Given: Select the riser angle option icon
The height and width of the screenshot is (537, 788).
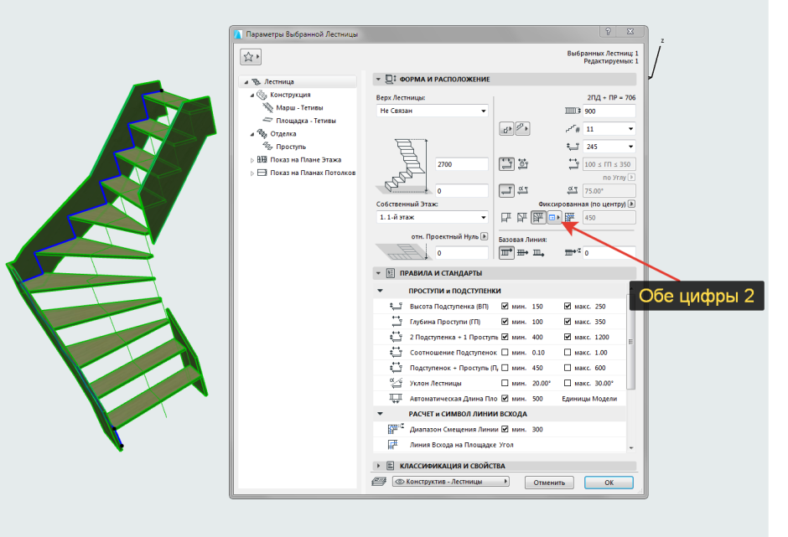Looking at the screenshot, I should pos(523,190).
